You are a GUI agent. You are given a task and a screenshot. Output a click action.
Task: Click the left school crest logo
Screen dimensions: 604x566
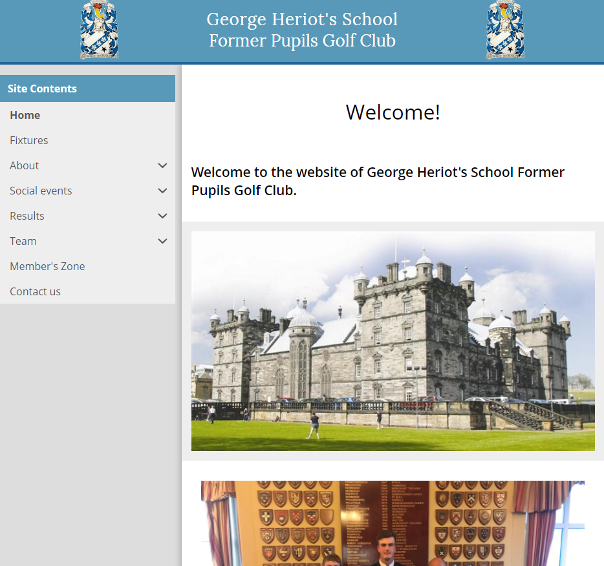[99, 30]
